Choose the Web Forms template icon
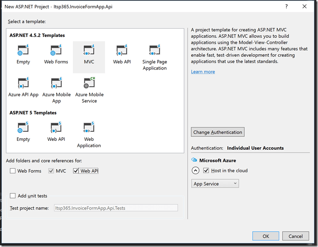 [x=56, y=54]
